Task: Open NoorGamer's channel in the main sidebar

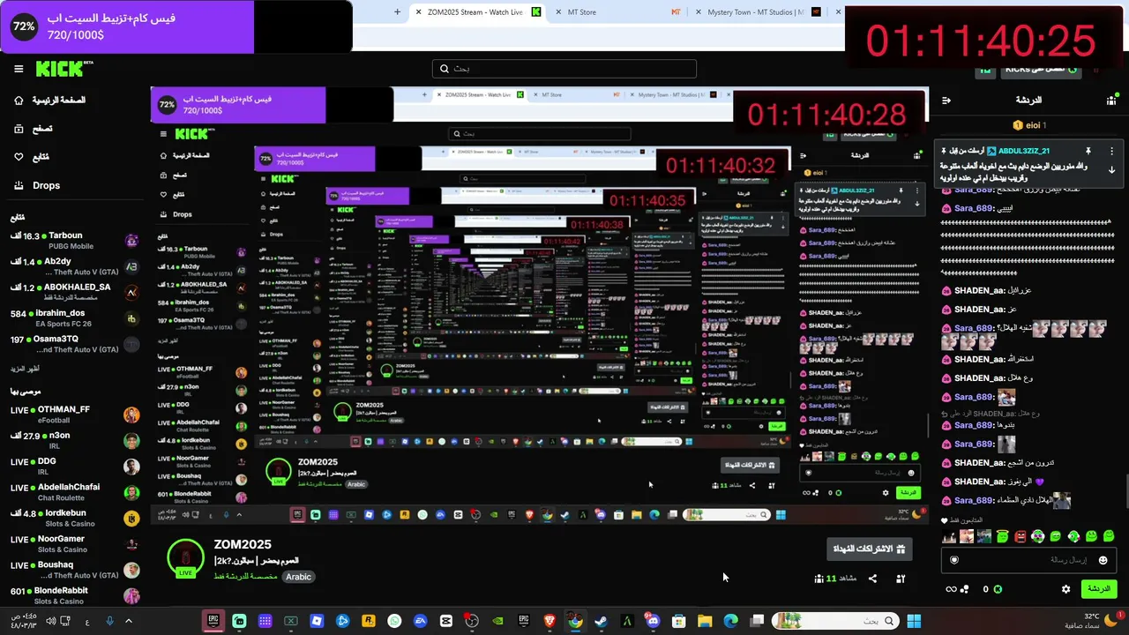Action: tap(74, 544)
